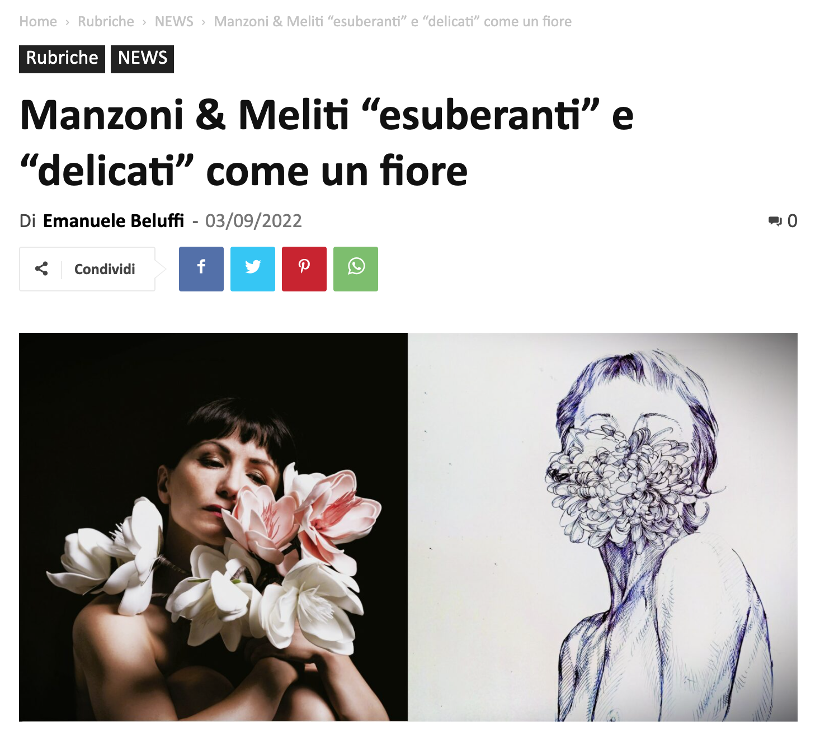
Task: Click the comment count 0
Action: [x=792, y=221]
